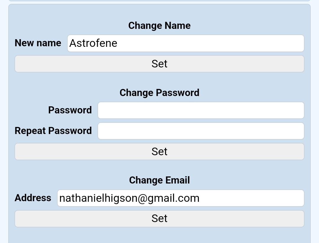
Task: Click the "Astrofene" text in name field
Action: (93, 43)
